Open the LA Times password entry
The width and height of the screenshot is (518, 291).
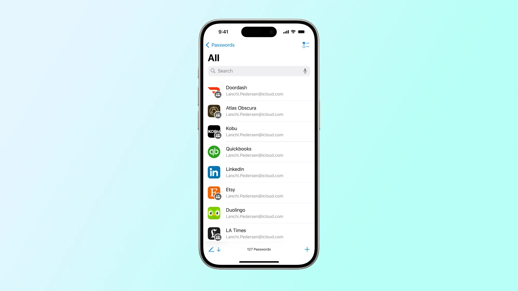[x=259, y=233]
